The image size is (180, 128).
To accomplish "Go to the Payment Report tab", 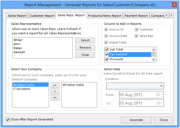I will 136,16.
